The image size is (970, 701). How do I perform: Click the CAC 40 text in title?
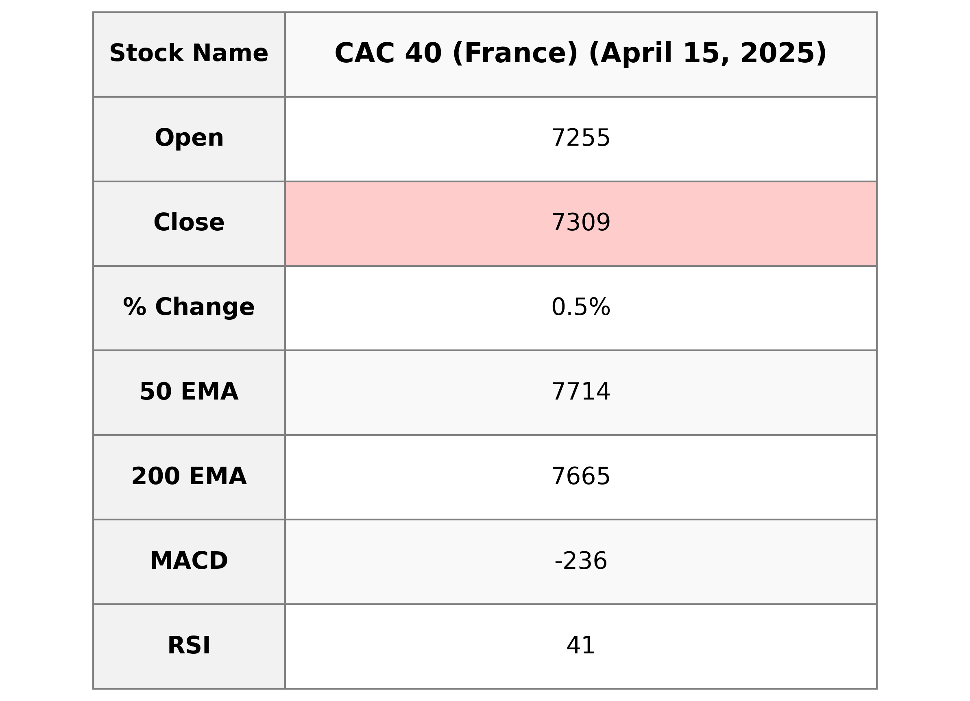click(x=388, y=53)
